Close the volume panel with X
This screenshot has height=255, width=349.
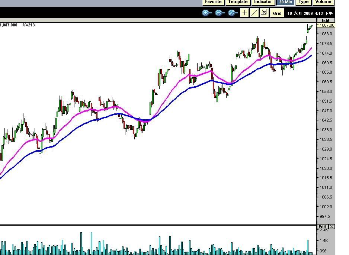[x=332, y=227]
